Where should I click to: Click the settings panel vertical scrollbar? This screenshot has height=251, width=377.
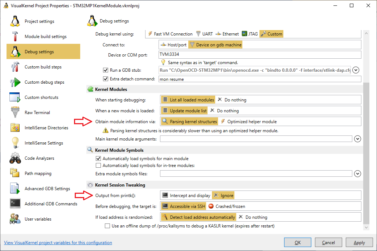[x=366, y=154]
